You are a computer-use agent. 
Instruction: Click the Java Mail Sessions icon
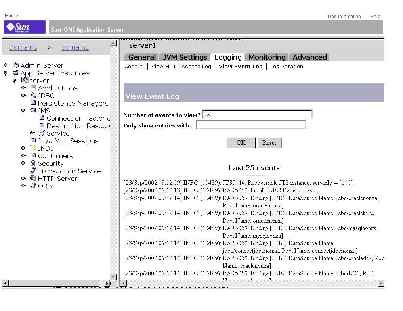coord(33,140)
